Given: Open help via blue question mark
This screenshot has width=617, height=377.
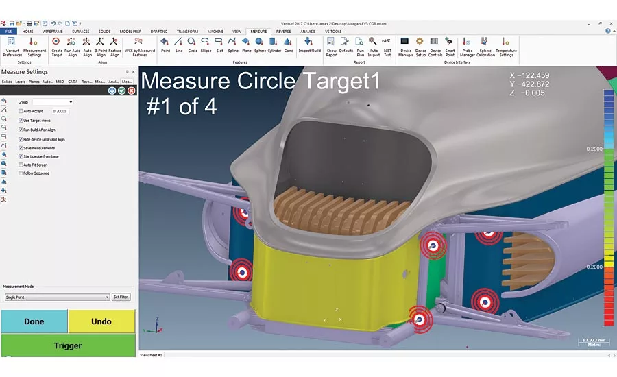Looking at the screenshot, I should (x=607, y=31).
